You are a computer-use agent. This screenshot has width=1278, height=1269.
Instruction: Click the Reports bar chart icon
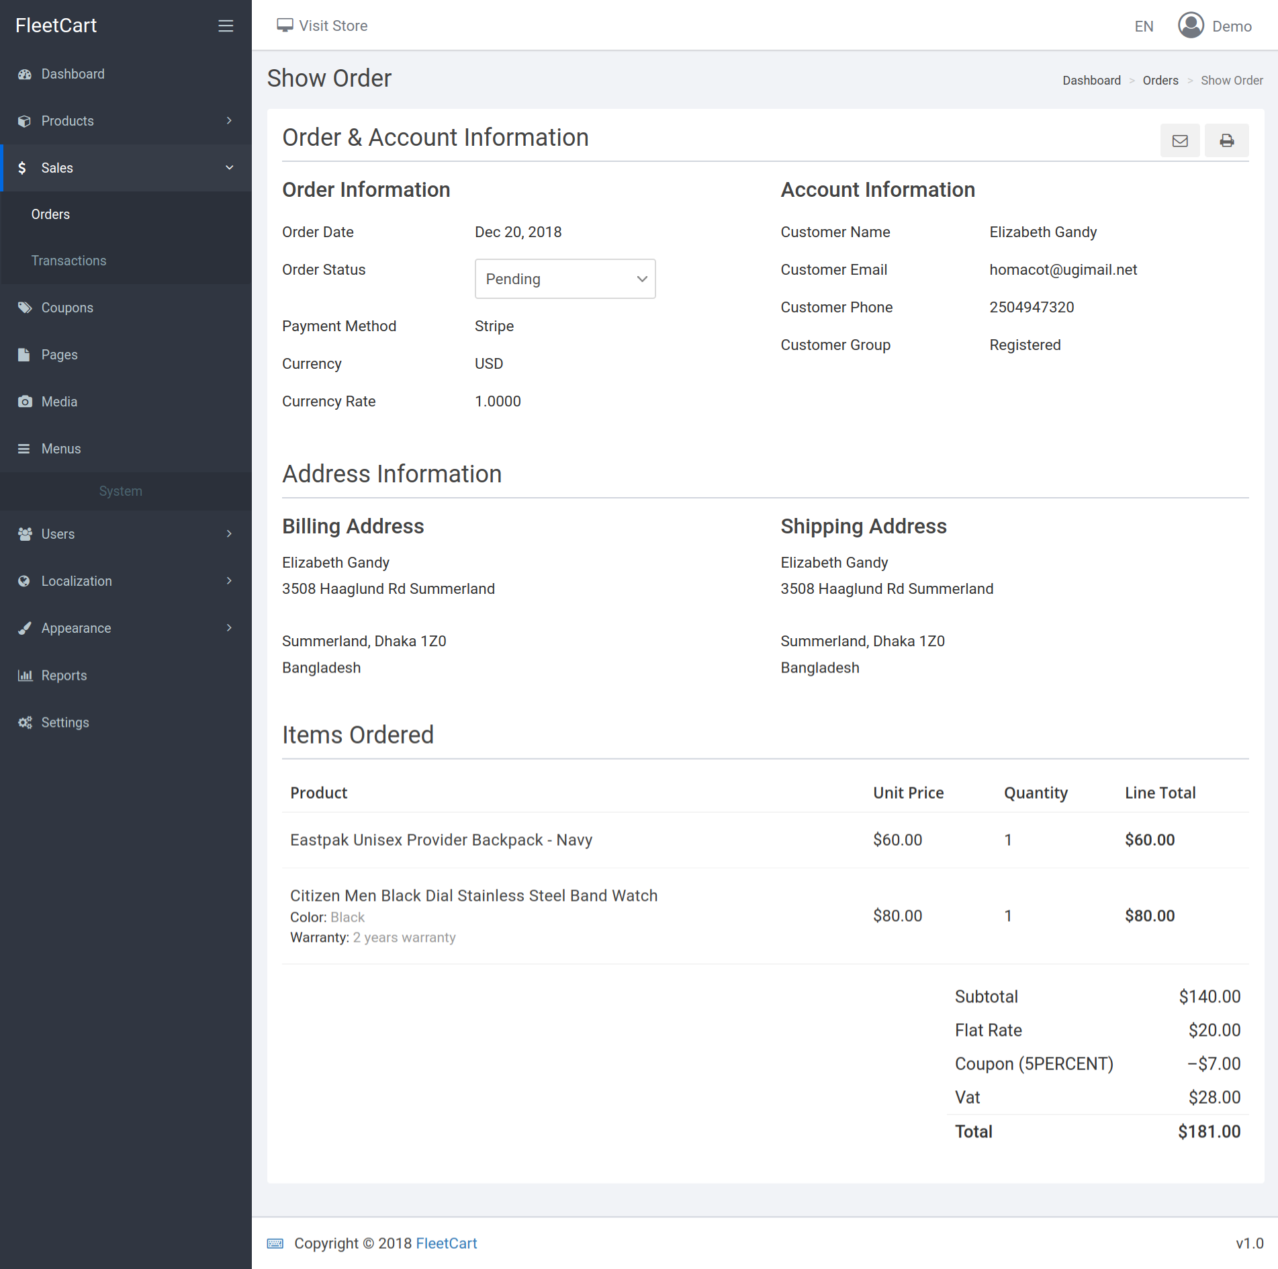(x=25, y=675)
